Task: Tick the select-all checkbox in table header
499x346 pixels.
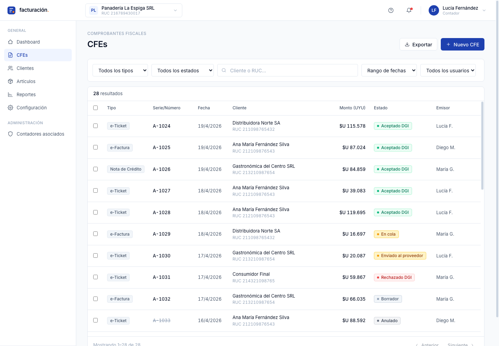Action: click(x=95, y=108)
